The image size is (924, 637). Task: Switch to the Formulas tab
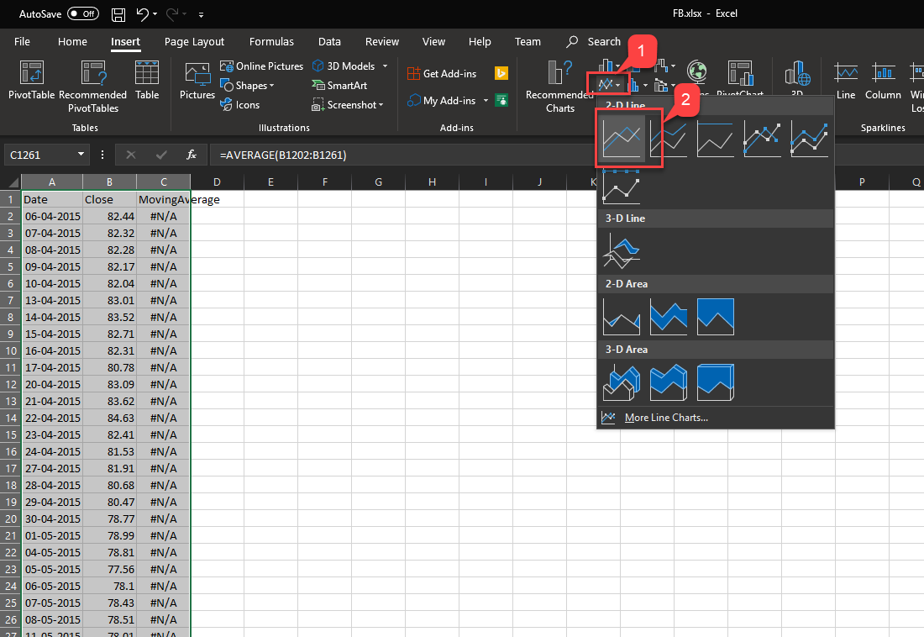coord(271,42)
